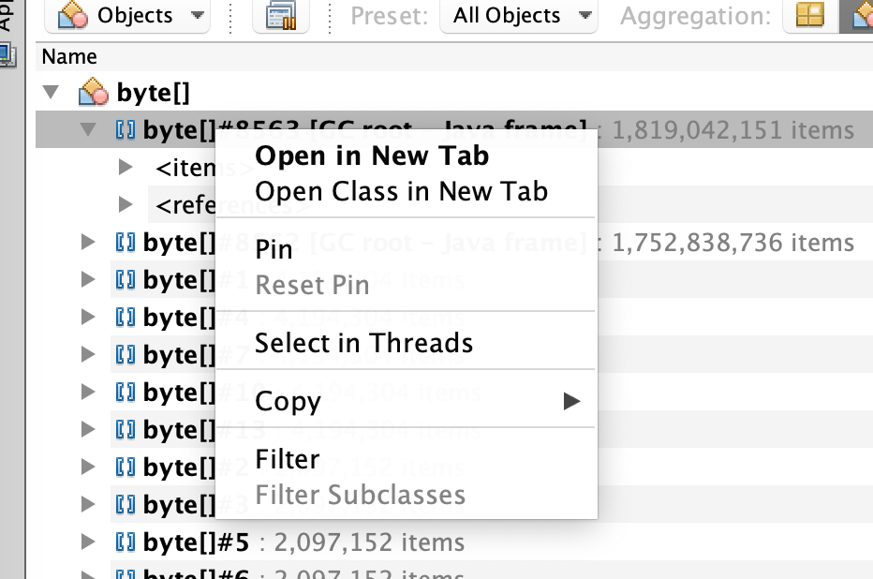873x579 pixels.
Task: Open the Objects view dropdown
Action: coord(131,15)
